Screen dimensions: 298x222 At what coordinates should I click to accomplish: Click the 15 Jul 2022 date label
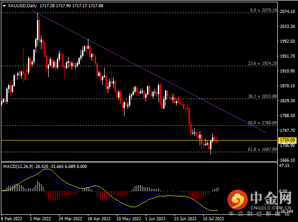point(214,218)
